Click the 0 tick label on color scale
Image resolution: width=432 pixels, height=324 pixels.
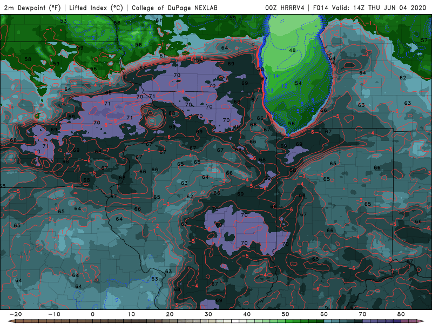pyautogui.click(x=92, y=314)
